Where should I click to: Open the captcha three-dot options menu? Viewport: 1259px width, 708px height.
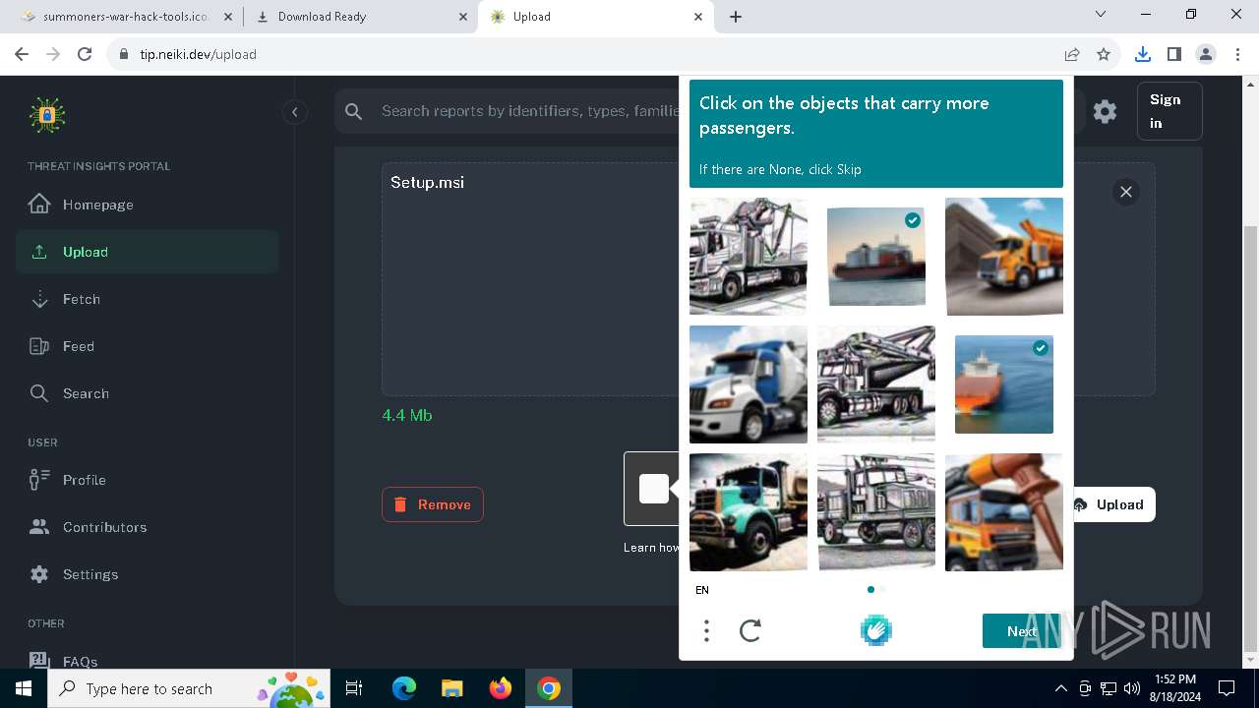tap(706, 631)
